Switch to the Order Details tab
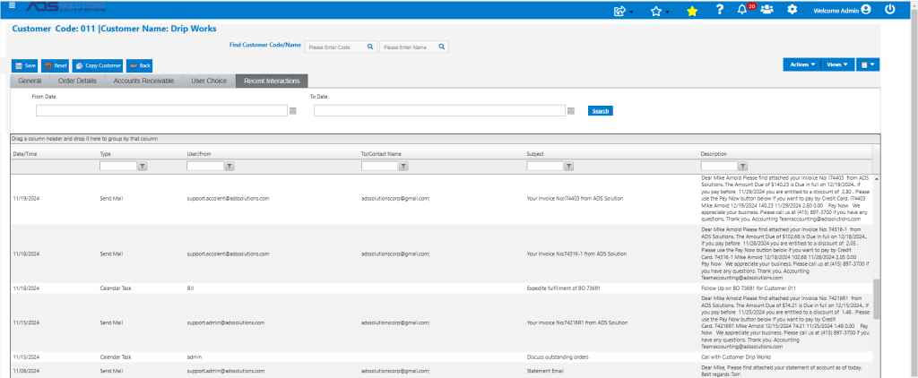This screenshot has width=918, height=378. (77, 81)
